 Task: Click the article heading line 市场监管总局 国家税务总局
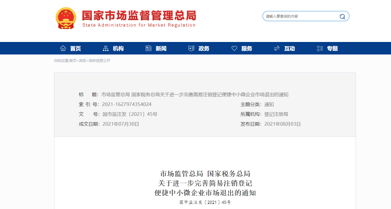click(205, 174)
